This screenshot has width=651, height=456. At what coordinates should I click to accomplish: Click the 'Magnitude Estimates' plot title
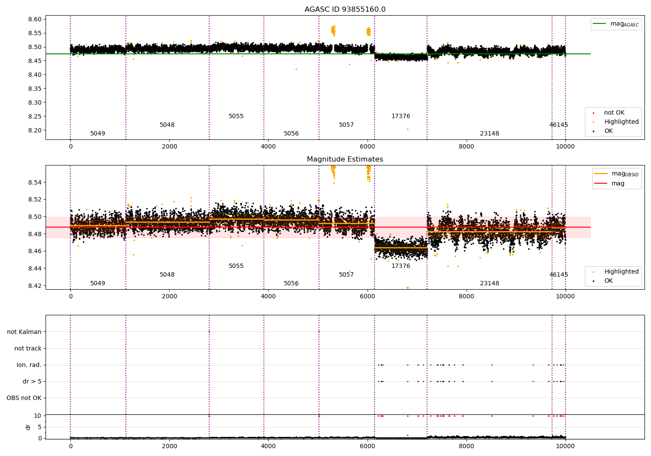coord(345,159)
